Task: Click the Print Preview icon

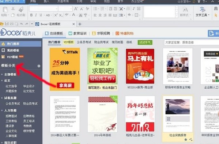Action: click(x=16, y=24)
